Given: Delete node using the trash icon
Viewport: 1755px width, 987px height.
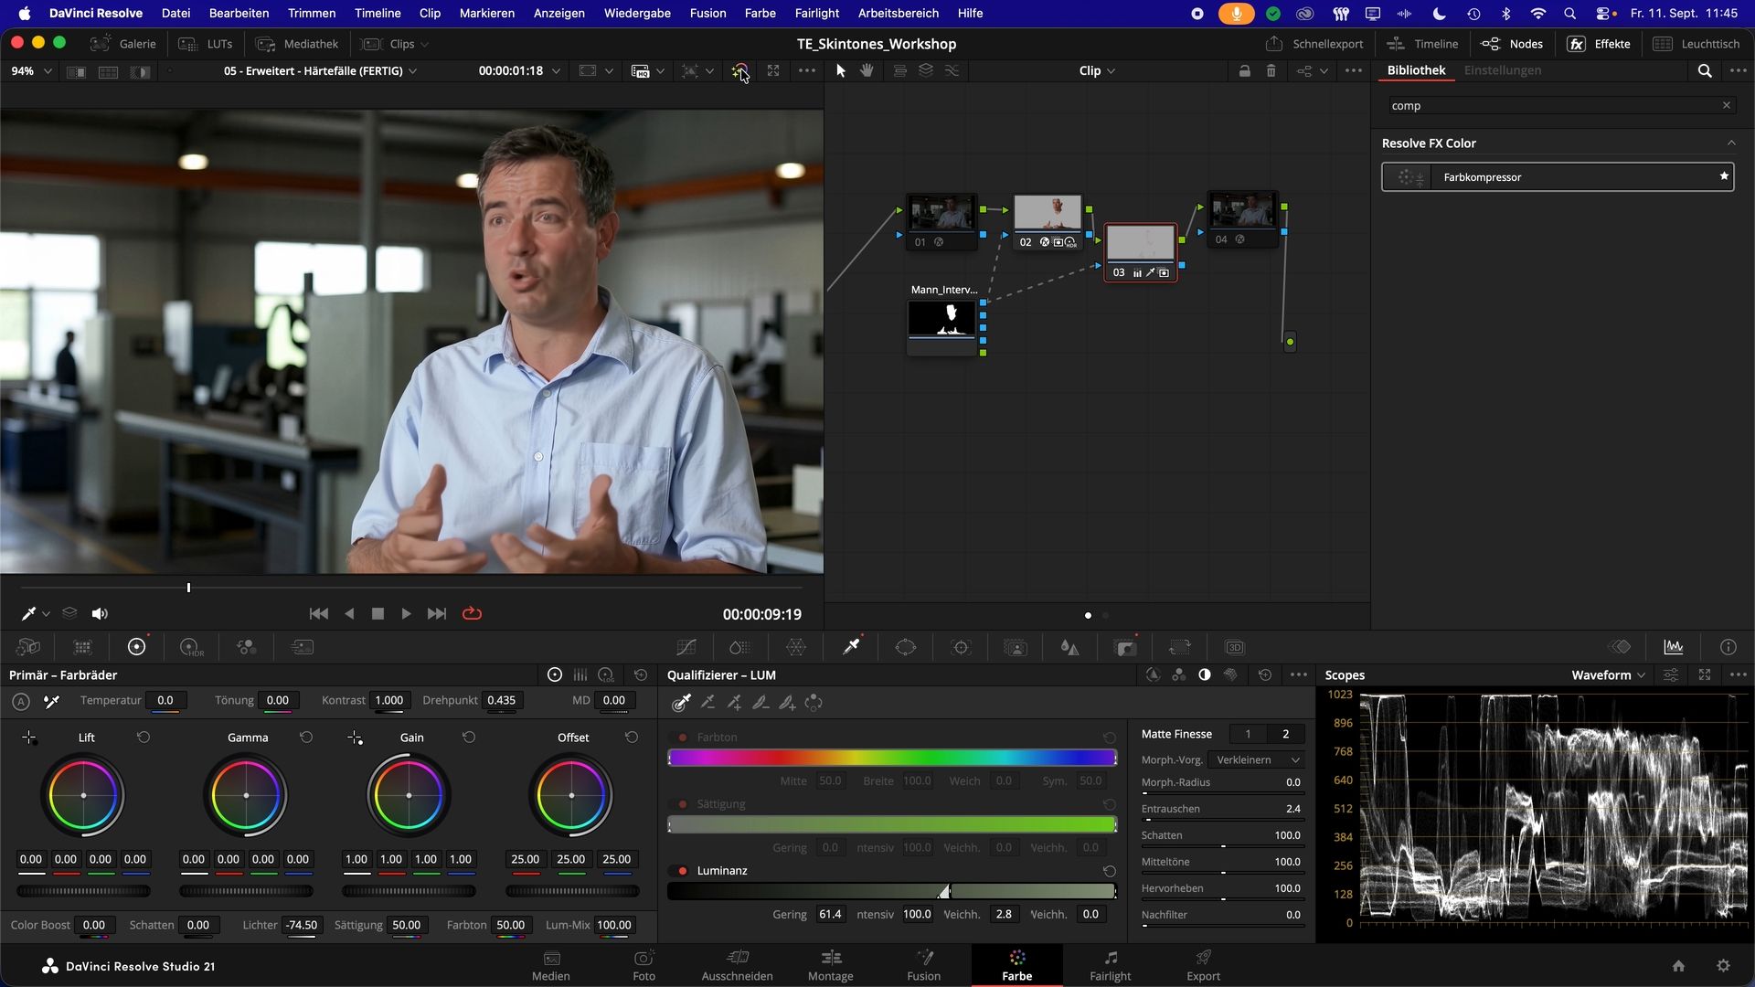Looking at the screenshot, I should click(1271, 70).
